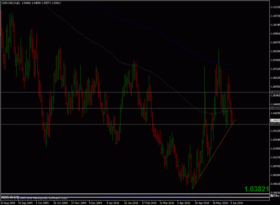
Task: Click the 1.00200 price axis label
Action: pos(275,175)
